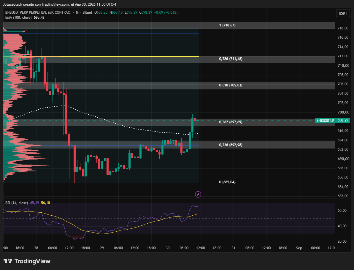The height and width of the screenshot is (270, 354).
Task: Click the purple lightning bolt icon
Action: (x=198, y=194)
